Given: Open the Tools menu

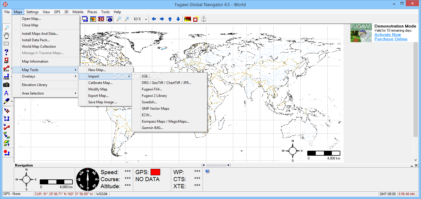Looking at the screenshot, I should (106, 12).
